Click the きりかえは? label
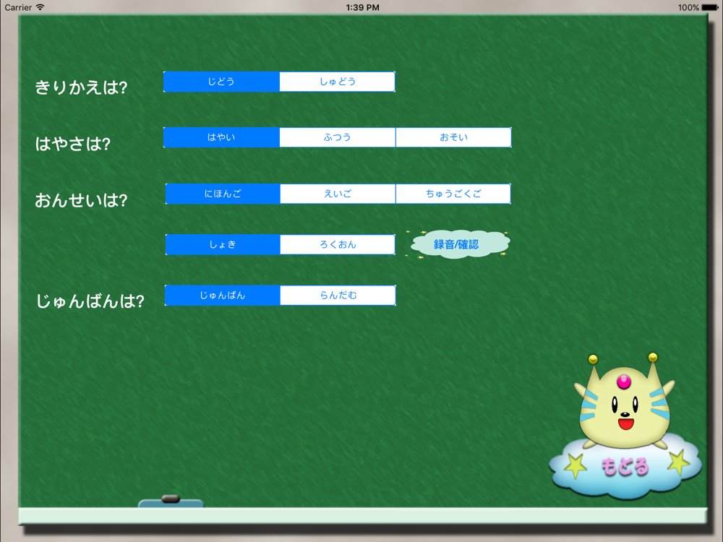This screenshot has width=723, height=542. pos(81,87)
